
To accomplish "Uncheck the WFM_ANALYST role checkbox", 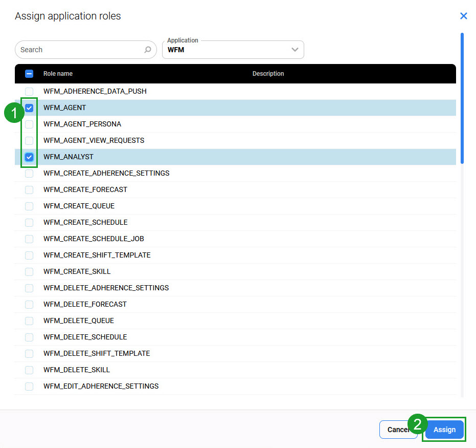I will (29, 157).
